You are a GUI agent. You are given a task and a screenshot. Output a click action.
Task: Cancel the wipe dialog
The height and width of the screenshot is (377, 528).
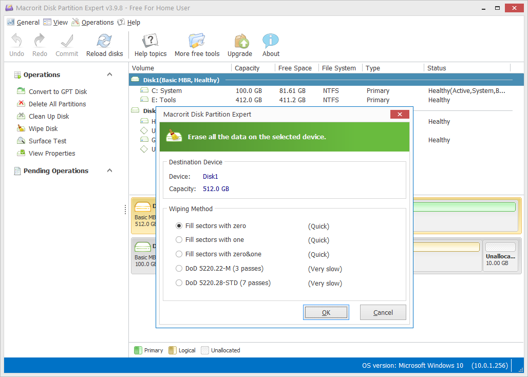click(383, 312)
